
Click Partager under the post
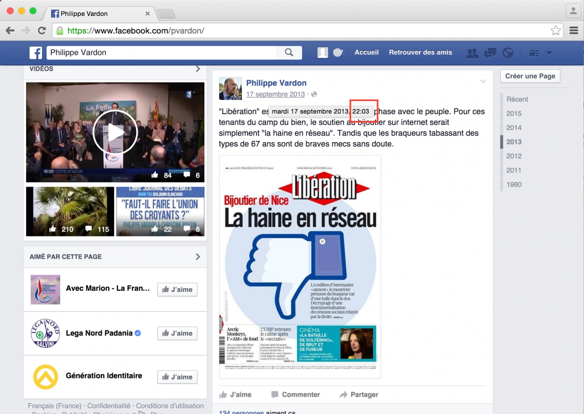pos(359,394)
